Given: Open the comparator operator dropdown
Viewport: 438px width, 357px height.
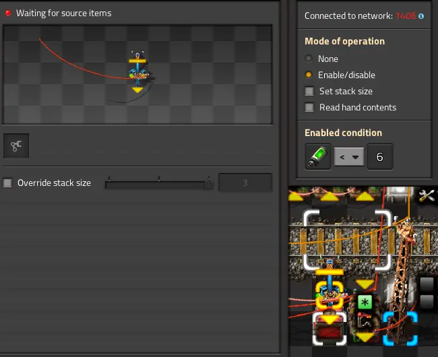Looking at the screenshot, I should [x=349, y=157].
